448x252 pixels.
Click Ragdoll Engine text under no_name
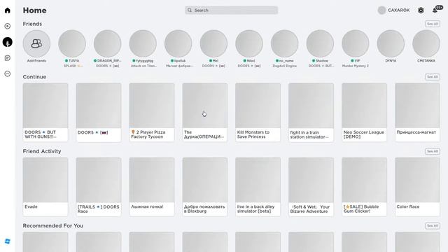285,66
